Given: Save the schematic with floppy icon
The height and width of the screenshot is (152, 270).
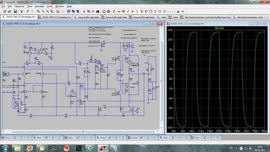Looking at the screenshot, I should [16, 11].
